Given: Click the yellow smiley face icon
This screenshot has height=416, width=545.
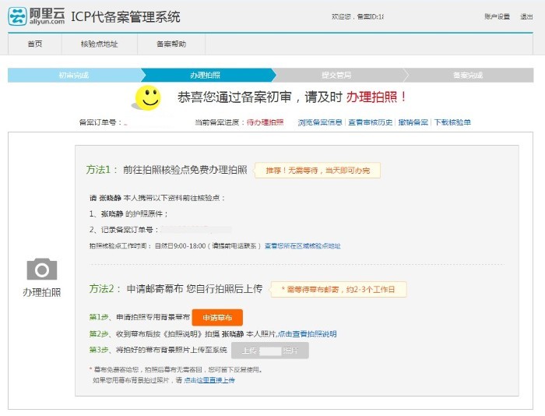Looking at the screenshot, I should 148,97.
